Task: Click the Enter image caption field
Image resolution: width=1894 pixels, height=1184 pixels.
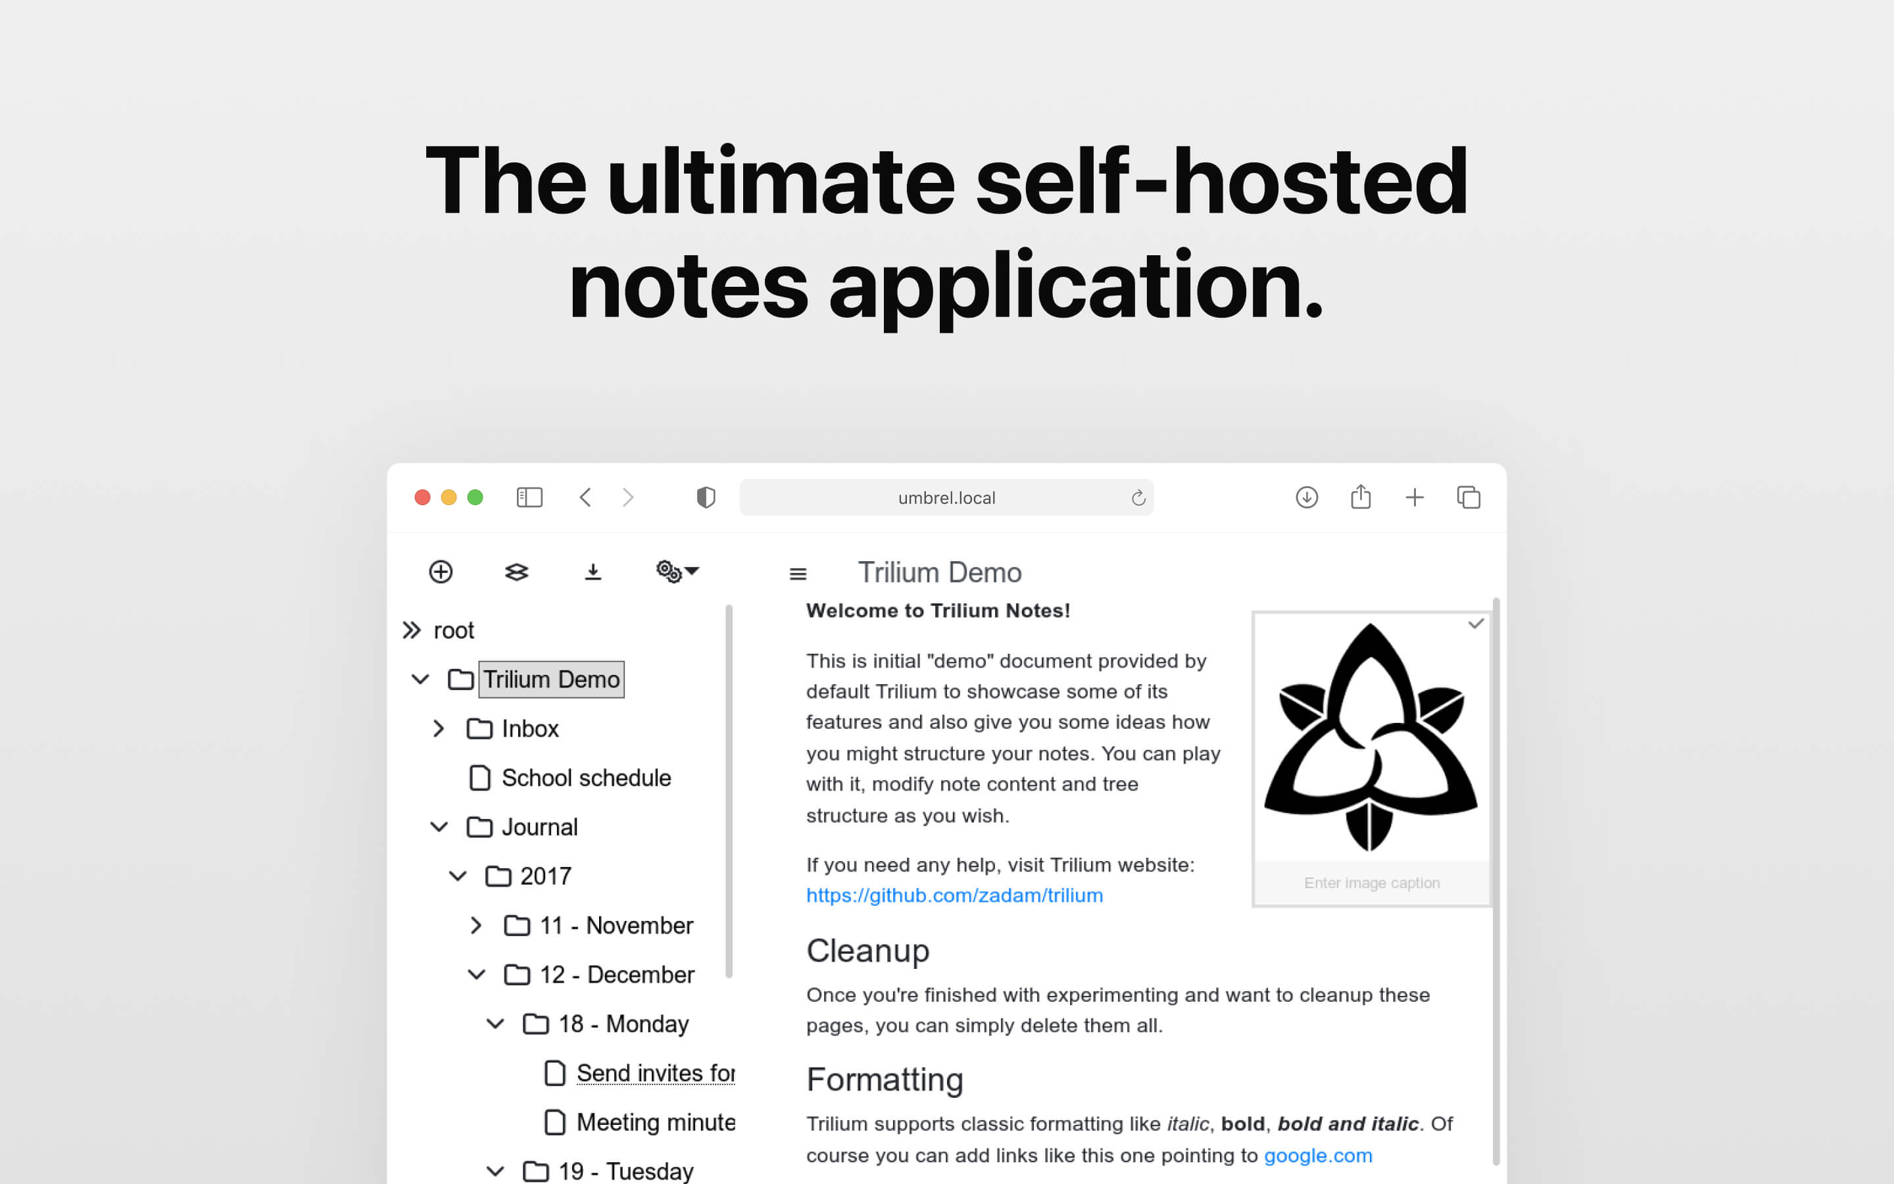Action: [x=1371, y=883]
